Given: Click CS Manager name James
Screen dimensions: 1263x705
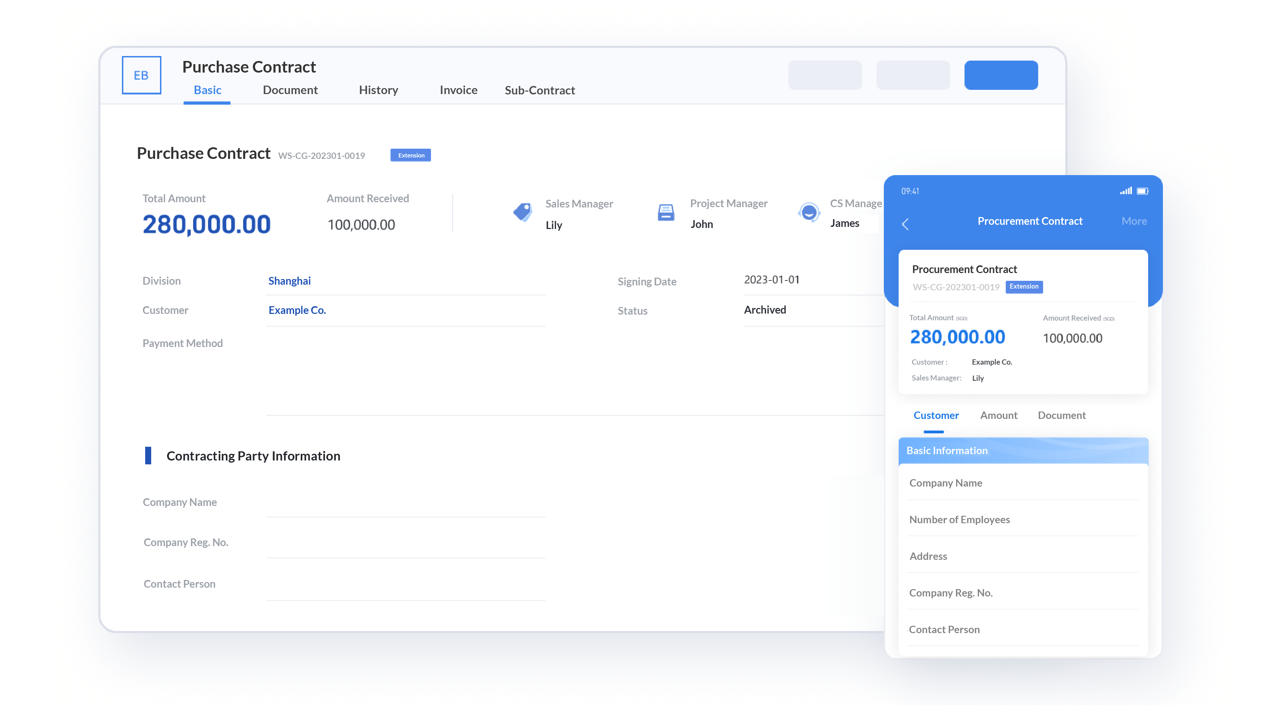Looking at the screenshot, I should click(845, 223).
